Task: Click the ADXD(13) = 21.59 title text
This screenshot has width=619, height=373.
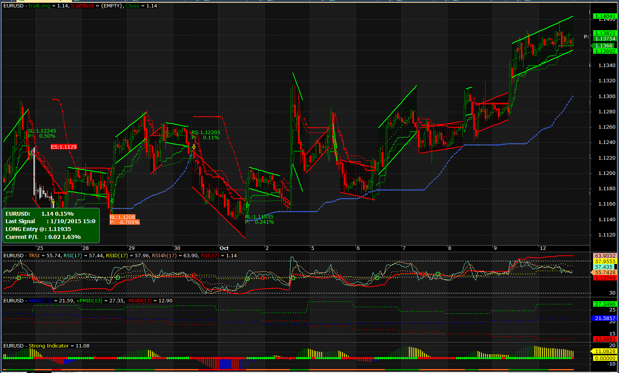Action: pos(51,301)
